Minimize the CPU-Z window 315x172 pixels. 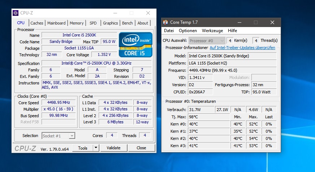tap(115, 13)
